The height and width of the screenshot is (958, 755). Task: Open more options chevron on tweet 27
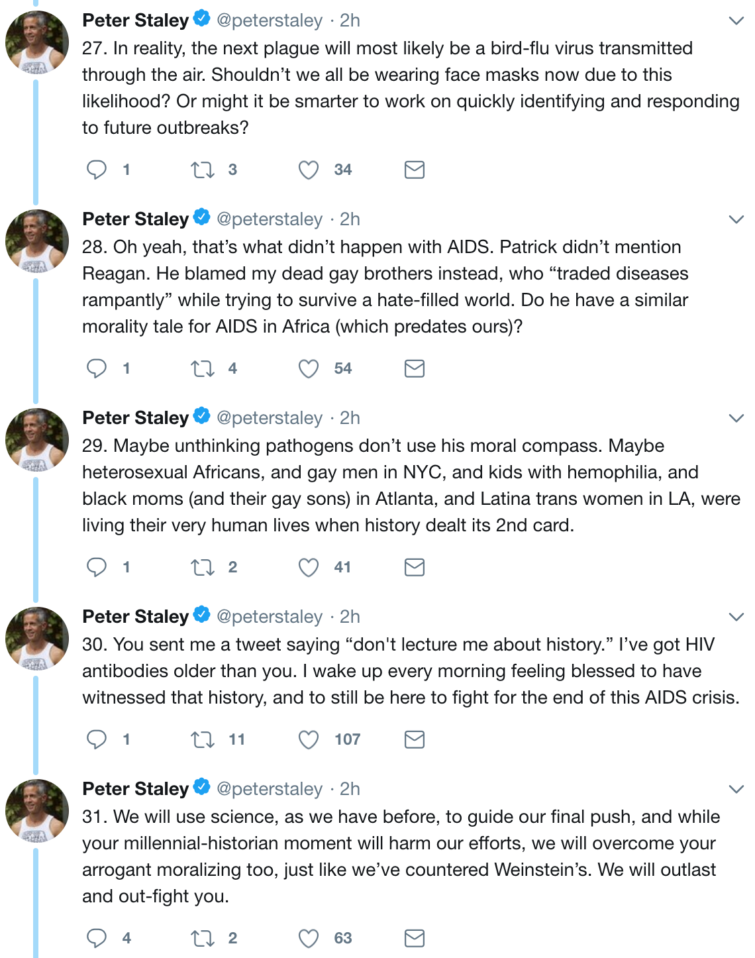pos(736,21)
